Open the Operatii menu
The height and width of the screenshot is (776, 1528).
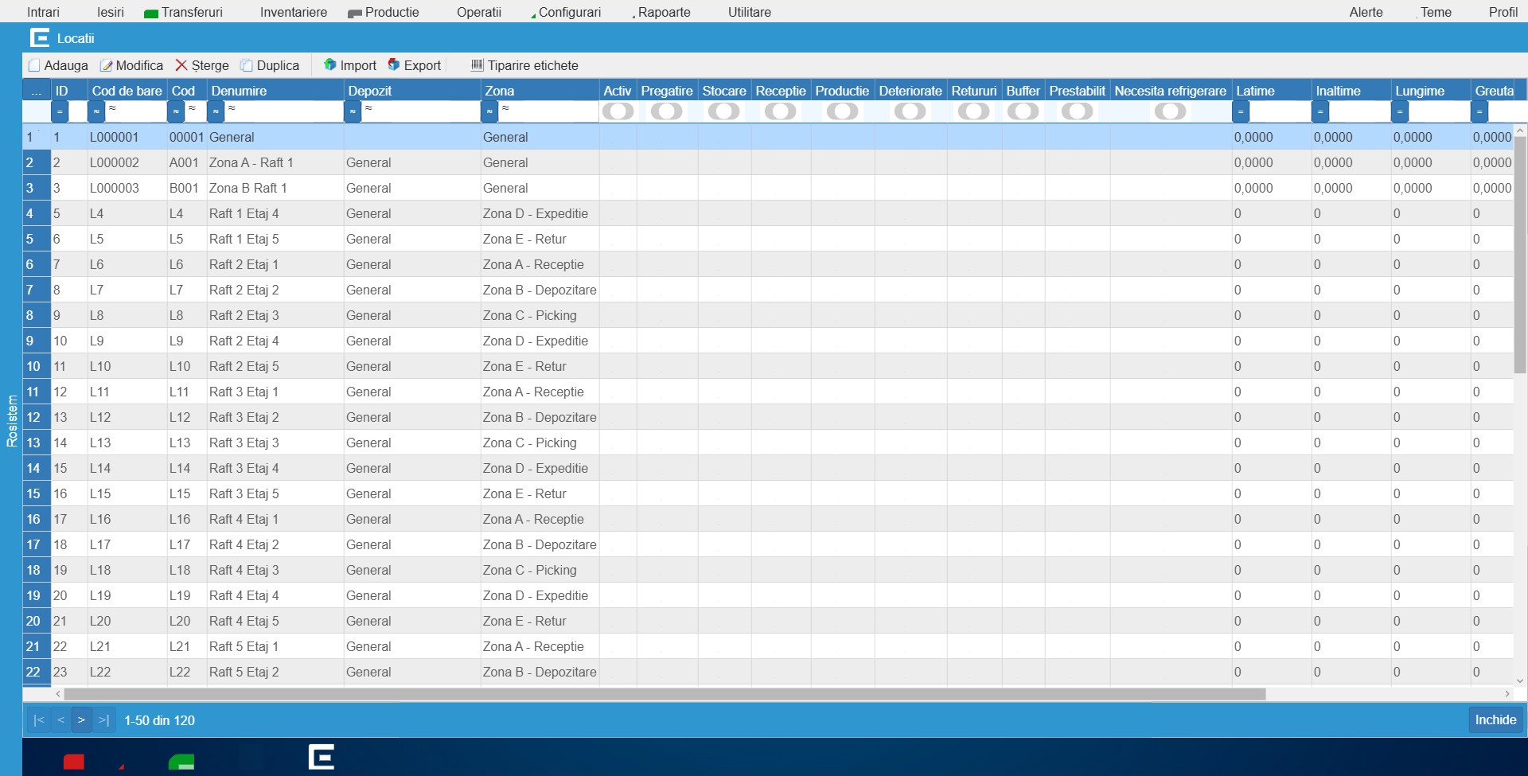(x=479, y=12)
